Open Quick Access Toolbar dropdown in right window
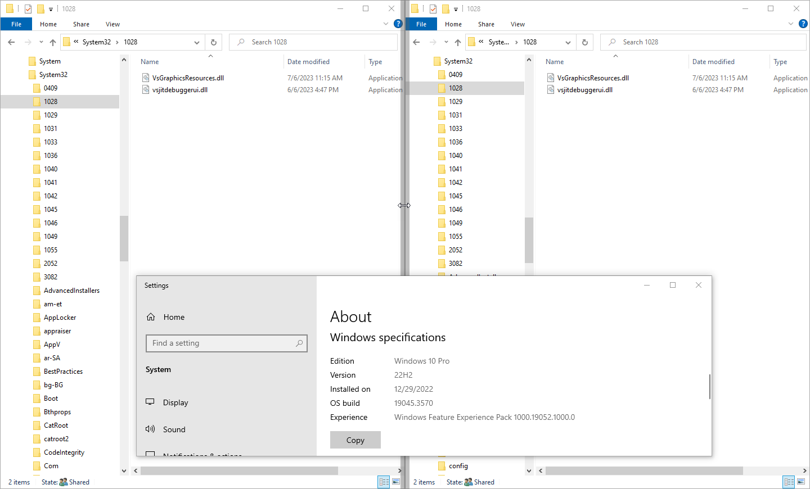Image resolution: width=810 pixels, height=489 pixels. (x=456, y=9)
